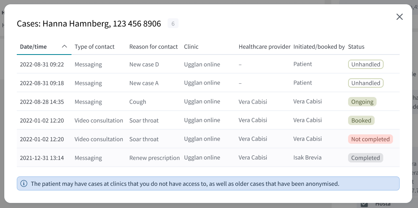Open the New case A row

point(208,83)
